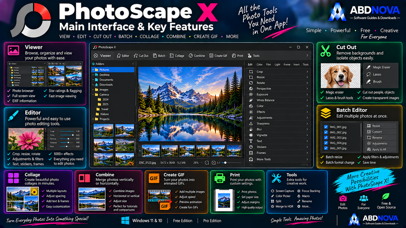Expand the Projects folder arrow
The height and width of the screenshot is (228, 406).
[93, 119]
